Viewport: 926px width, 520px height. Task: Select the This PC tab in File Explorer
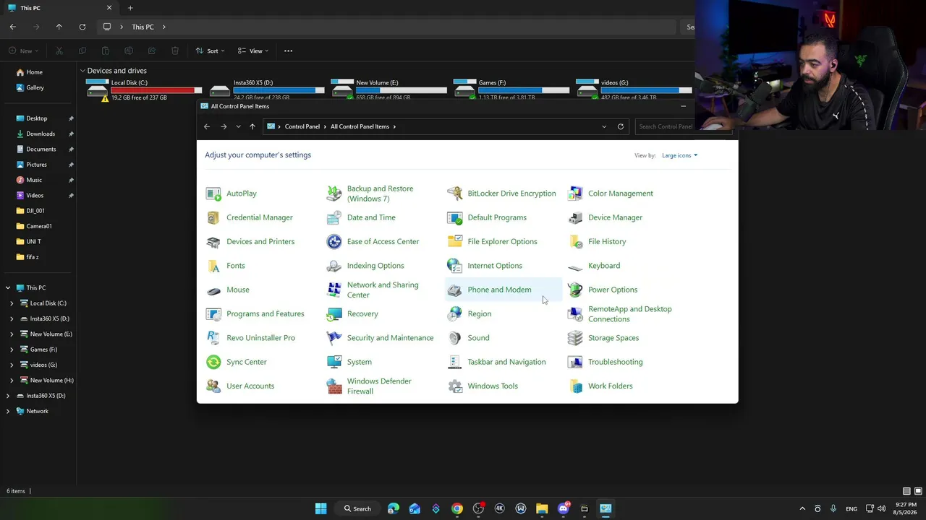point(60,8)
